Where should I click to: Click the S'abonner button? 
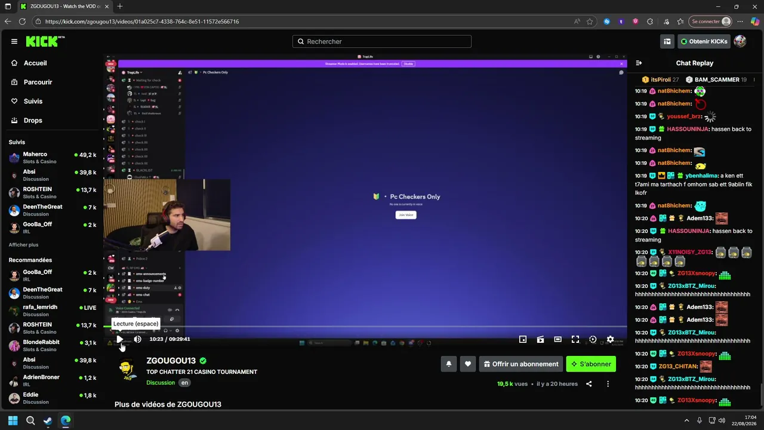point(591,364)
